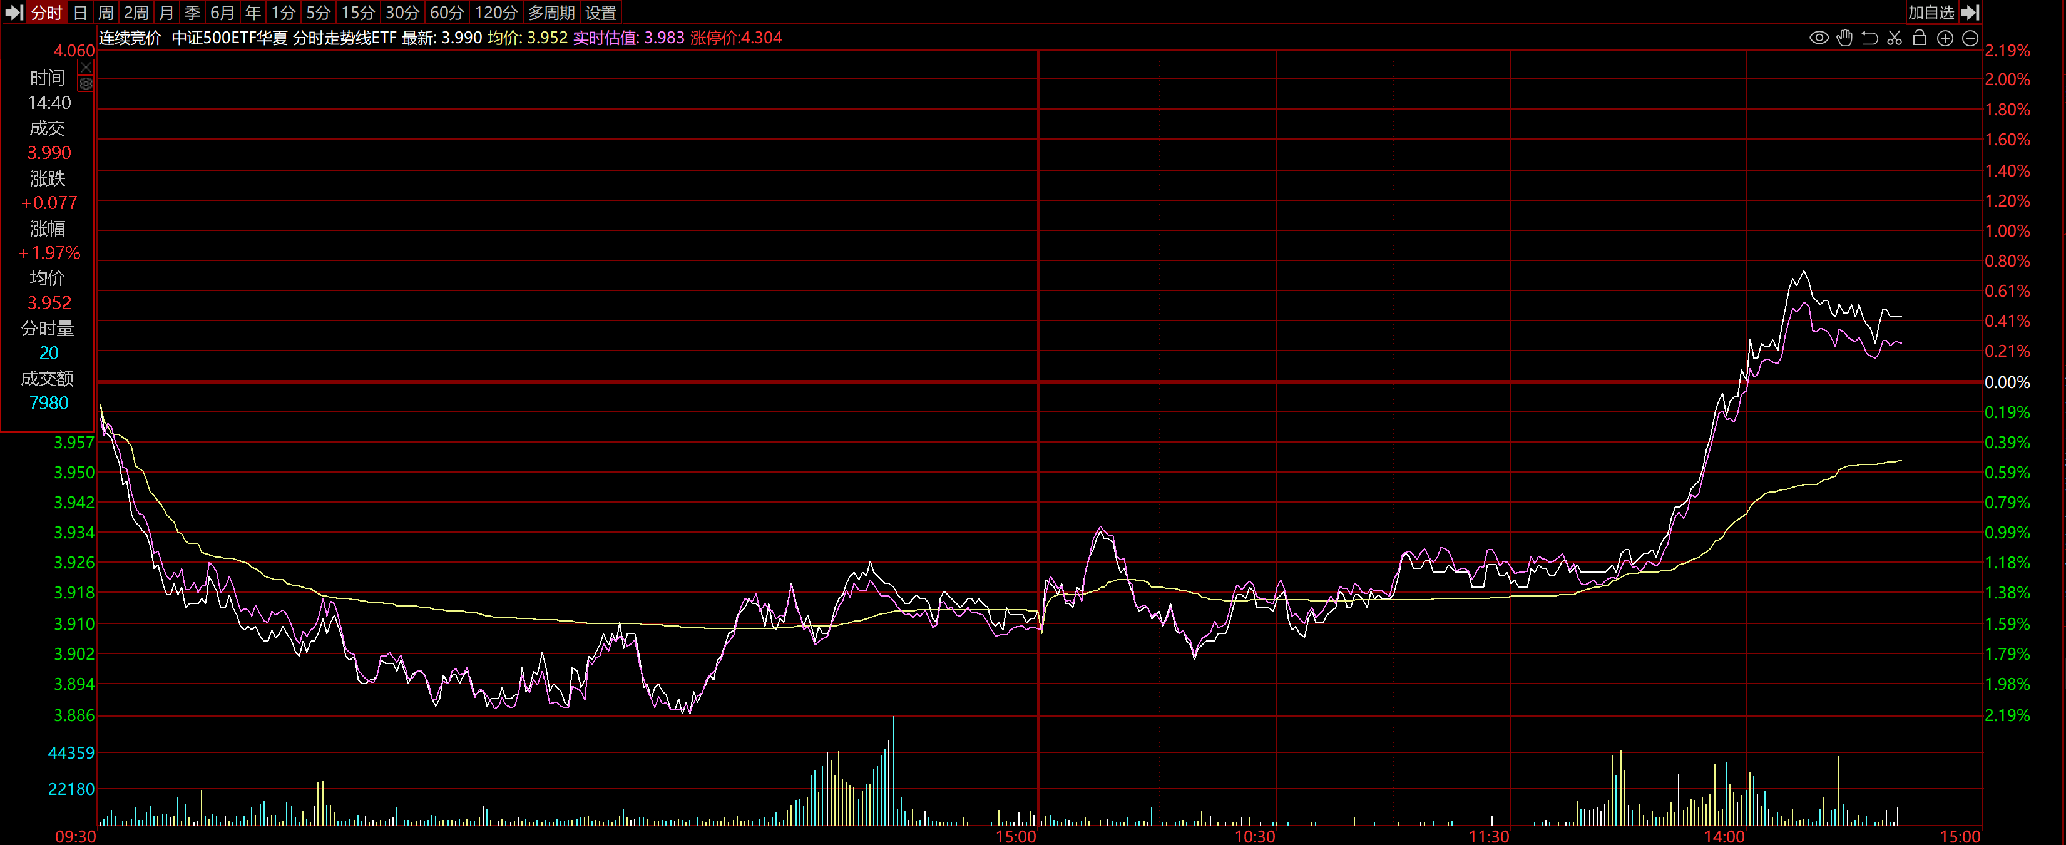Open 设置 settings menu
Image resolution: width=2066 pixels, height=845 pixels.
(x=601, y=12)
